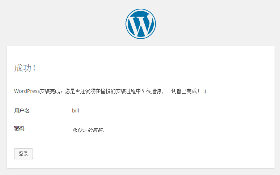Viewport: 280px width, 175px height.
Task: Click the exclamation mark after 成功
Action: [34, 68]
